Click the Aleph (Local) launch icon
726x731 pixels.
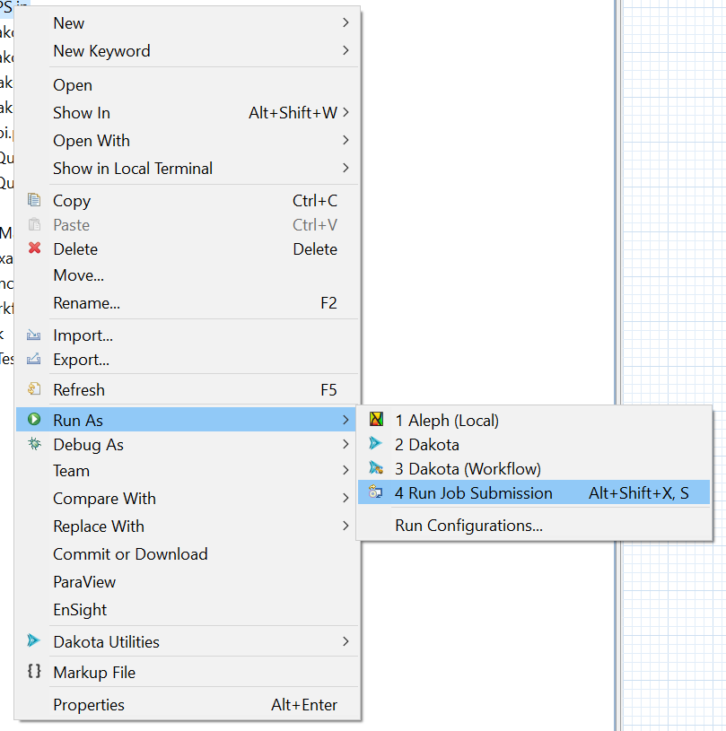[x=376, y=420]
